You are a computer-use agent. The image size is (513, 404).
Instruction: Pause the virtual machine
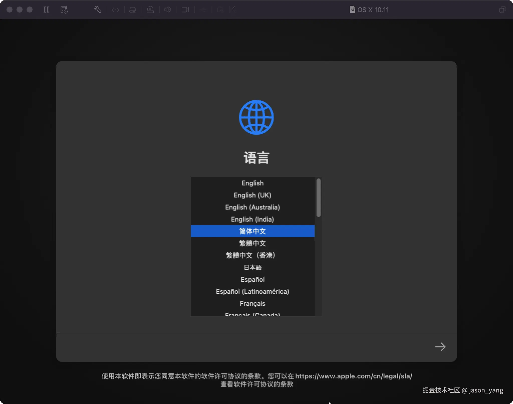(x=46, y=10)
